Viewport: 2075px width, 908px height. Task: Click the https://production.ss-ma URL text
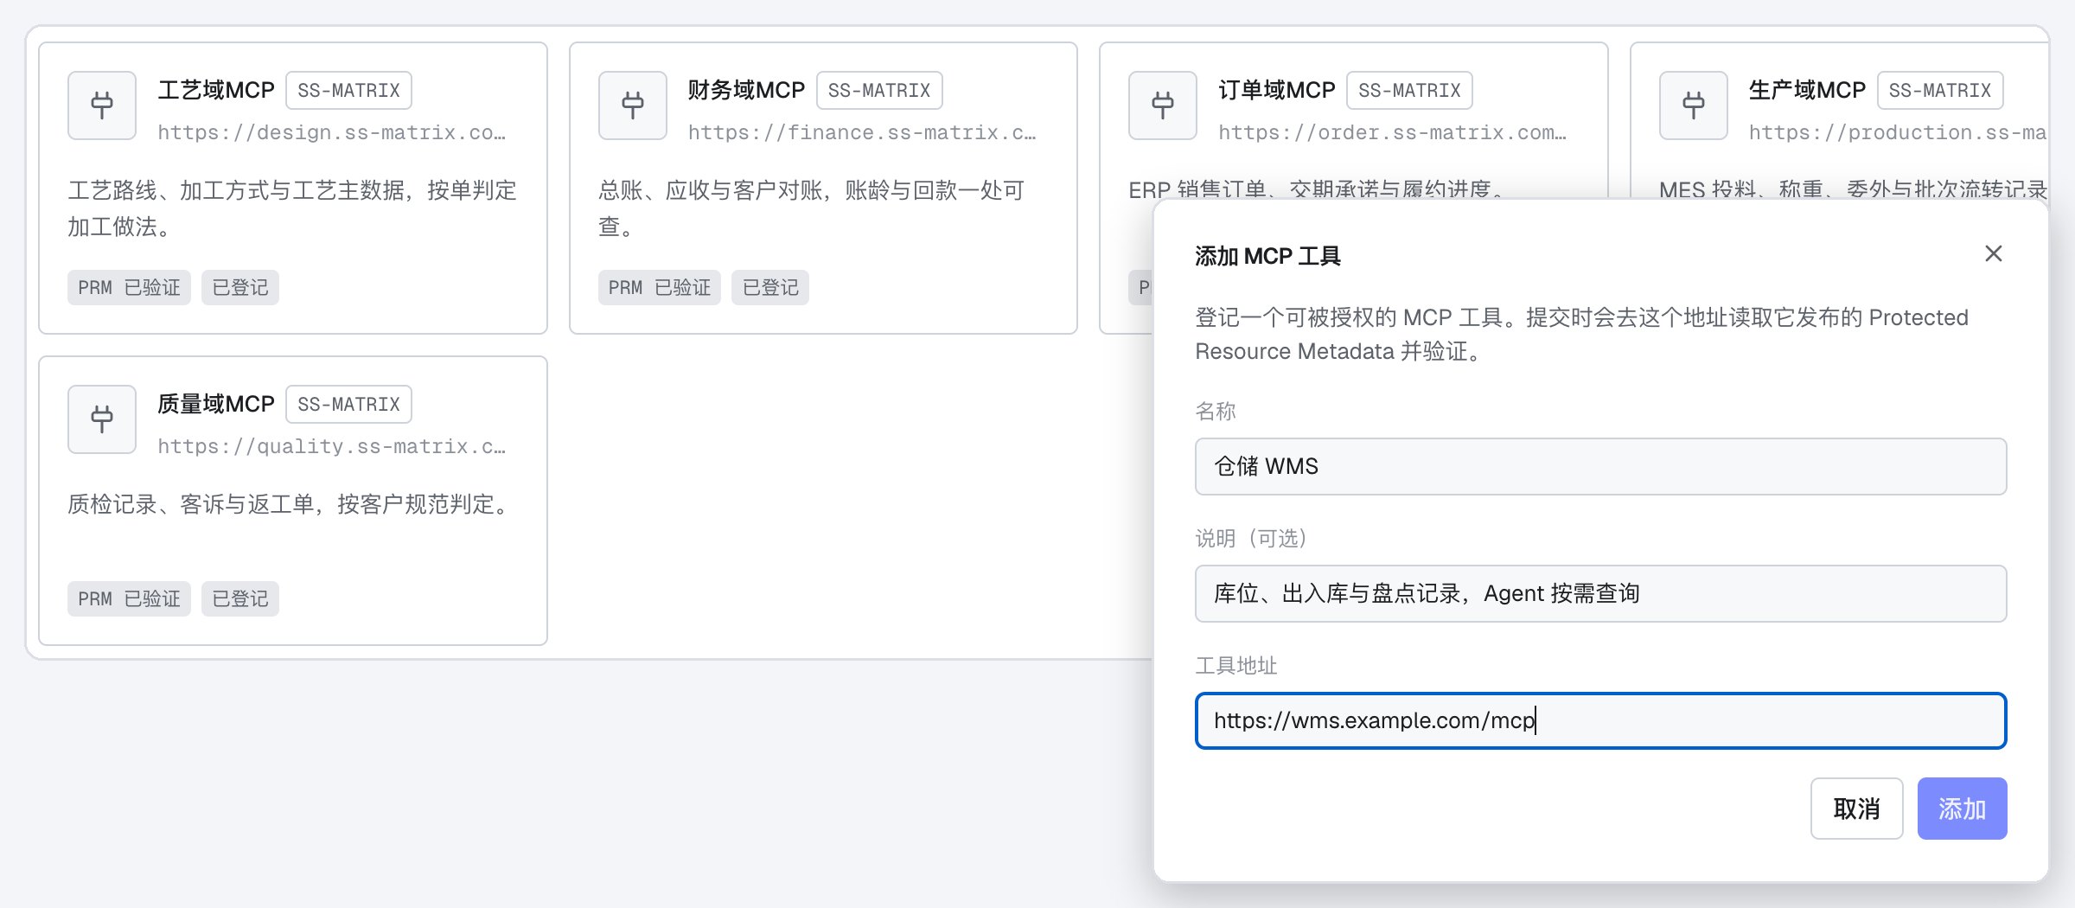(x=1898, y=132)
